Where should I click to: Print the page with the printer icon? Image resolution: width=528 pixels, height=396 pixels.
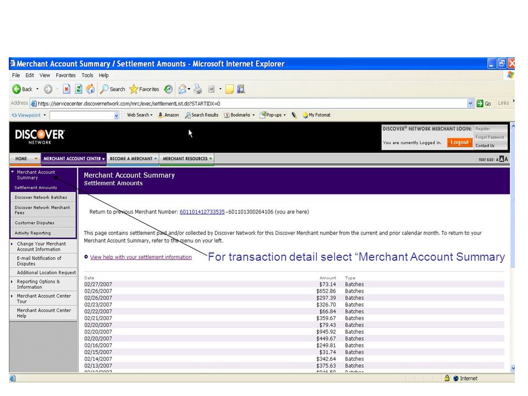[198, 89]
